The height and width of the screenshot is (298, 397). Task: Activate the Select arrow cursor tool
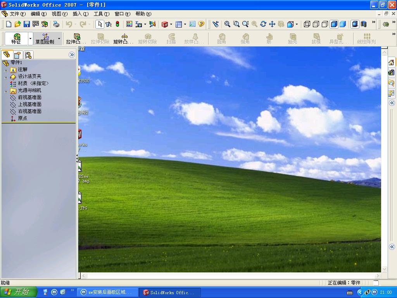click(100, 24)
